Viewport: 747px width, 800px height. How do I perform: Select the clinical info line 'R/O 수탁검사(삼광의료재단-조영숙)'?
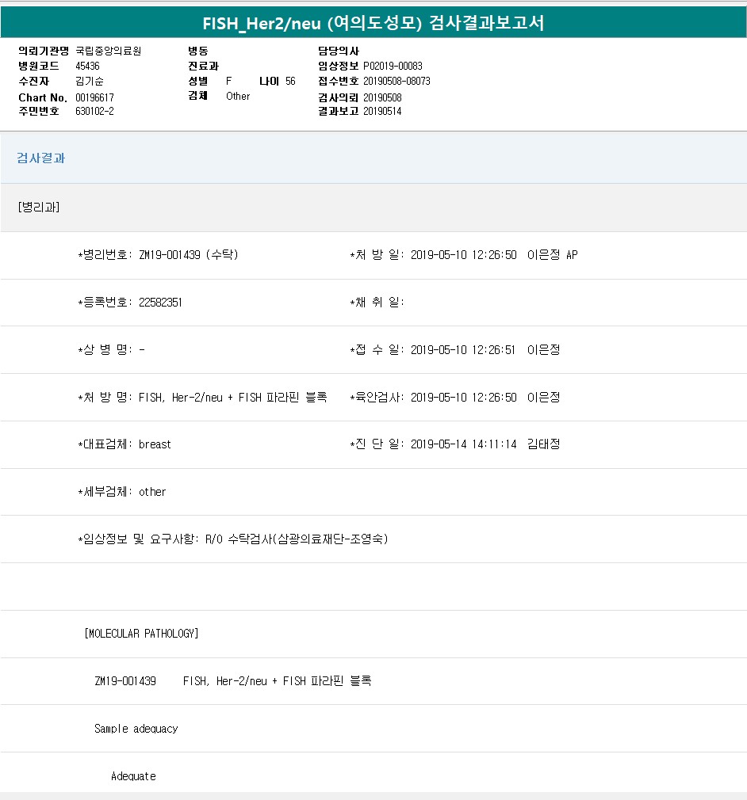pyautogui.click(x=297, y=539)
